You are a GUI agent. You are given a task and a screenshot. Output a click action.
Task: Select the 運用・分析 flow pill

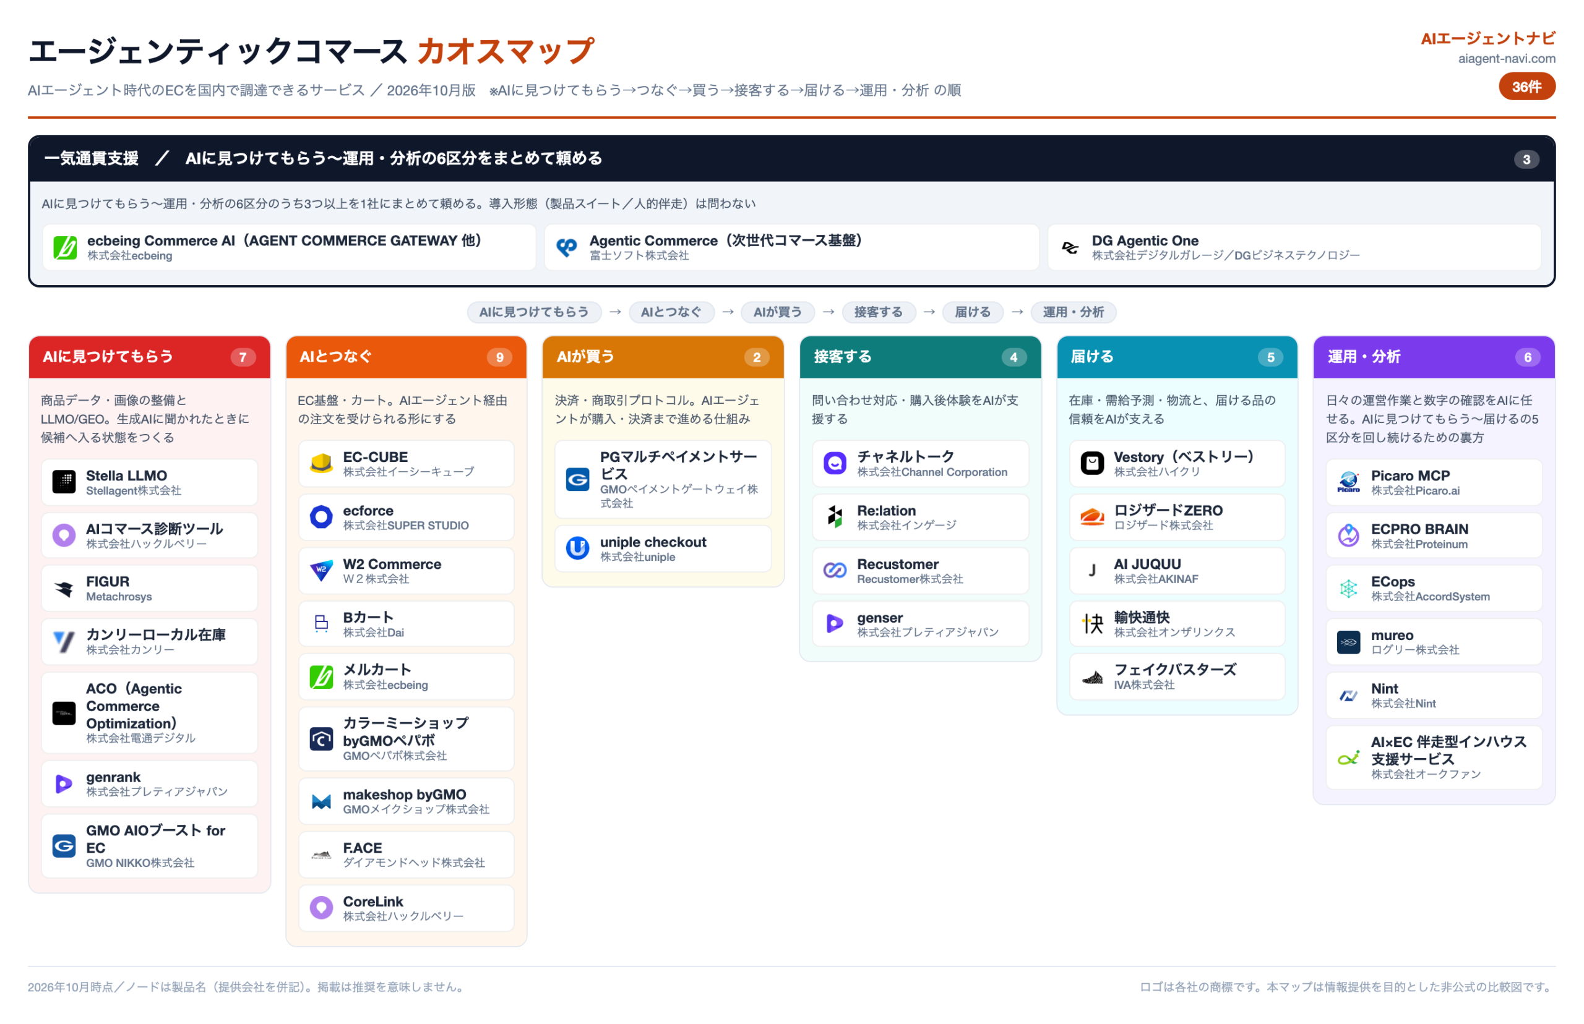pos(1073,312)
